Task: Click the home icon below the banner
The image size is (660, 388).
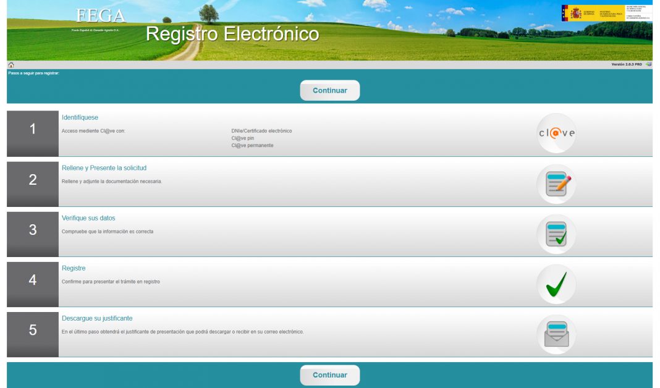Action: pyautogui.click(x=11, y=65)
